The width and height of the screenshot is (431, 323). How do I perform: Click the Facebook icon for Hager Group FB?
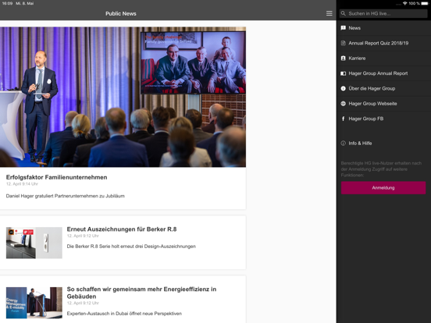343,119
